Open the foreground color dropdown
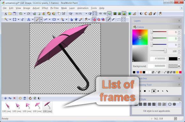 click(179, 59)
